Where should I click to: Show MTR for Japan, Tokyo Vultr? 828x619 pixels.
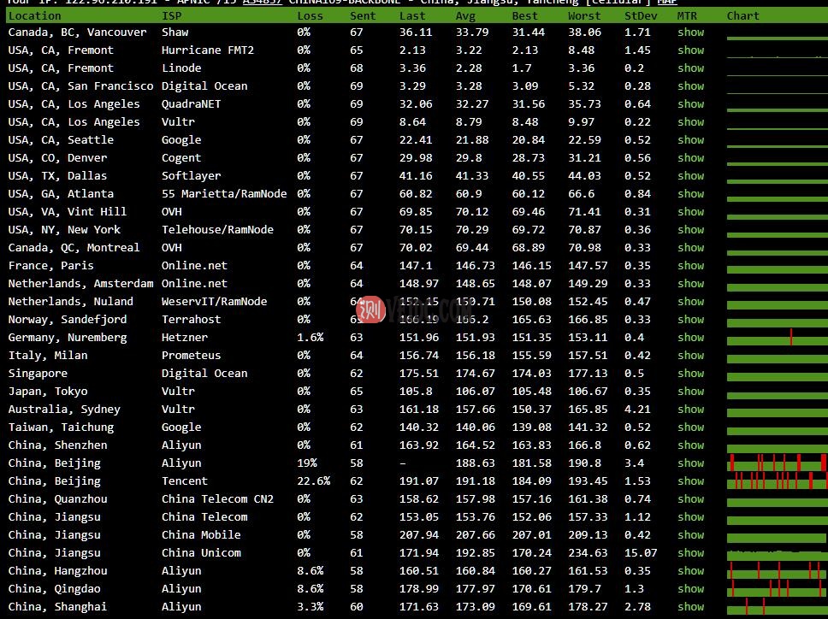tap(690, 391)
